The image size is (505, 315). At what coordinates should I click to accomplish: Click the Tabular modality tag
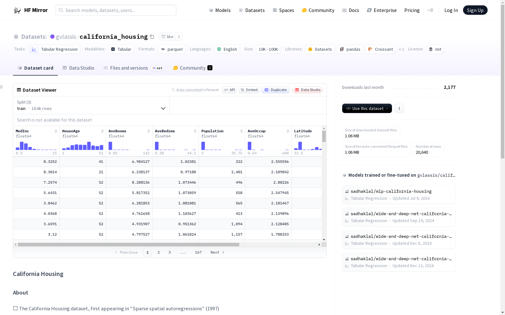121,49
